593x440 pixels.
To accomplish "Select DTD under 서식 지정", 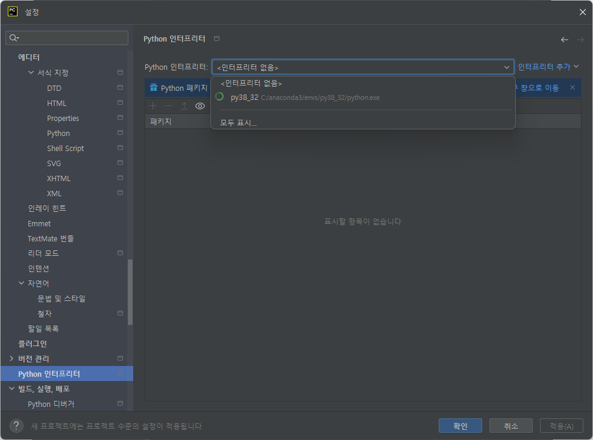I will 54,88.
